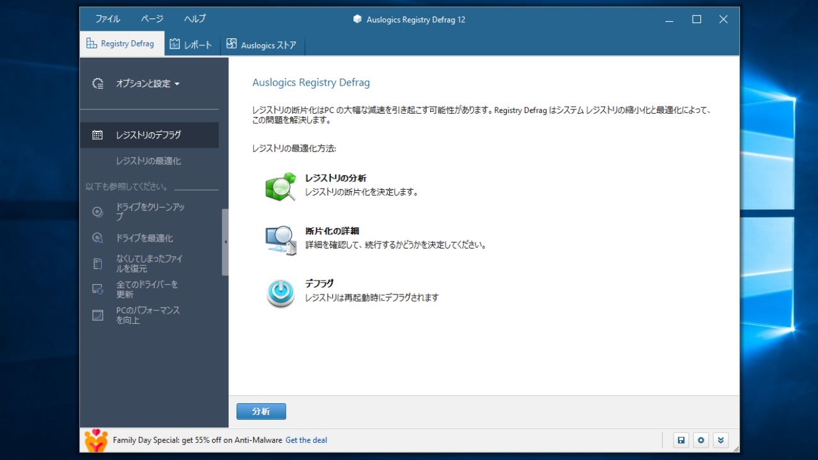818x460 pixels.
Task: Click the blue power defrag icon
Action: point(281,293)
